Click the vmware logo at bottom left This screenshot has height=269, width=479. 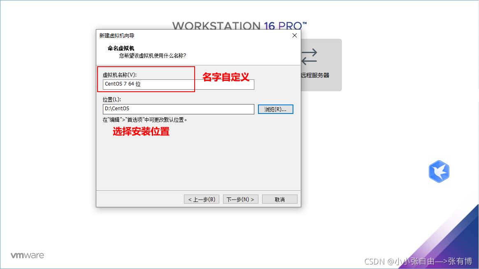27,255
